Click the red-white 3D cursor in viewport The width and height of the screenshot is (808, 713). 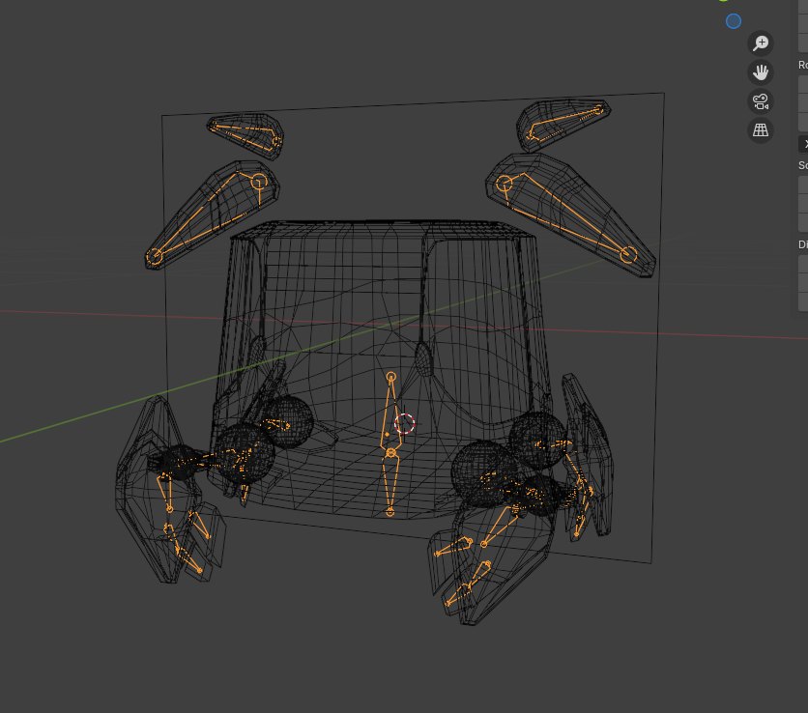405,423
